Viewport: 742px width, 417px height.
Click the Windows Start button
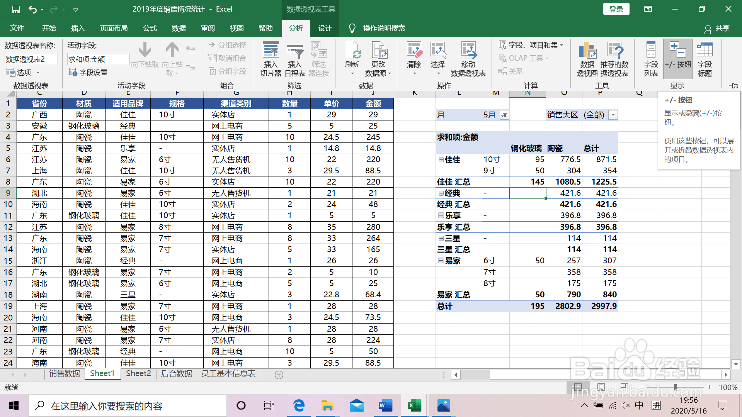(x=14, y=405)
